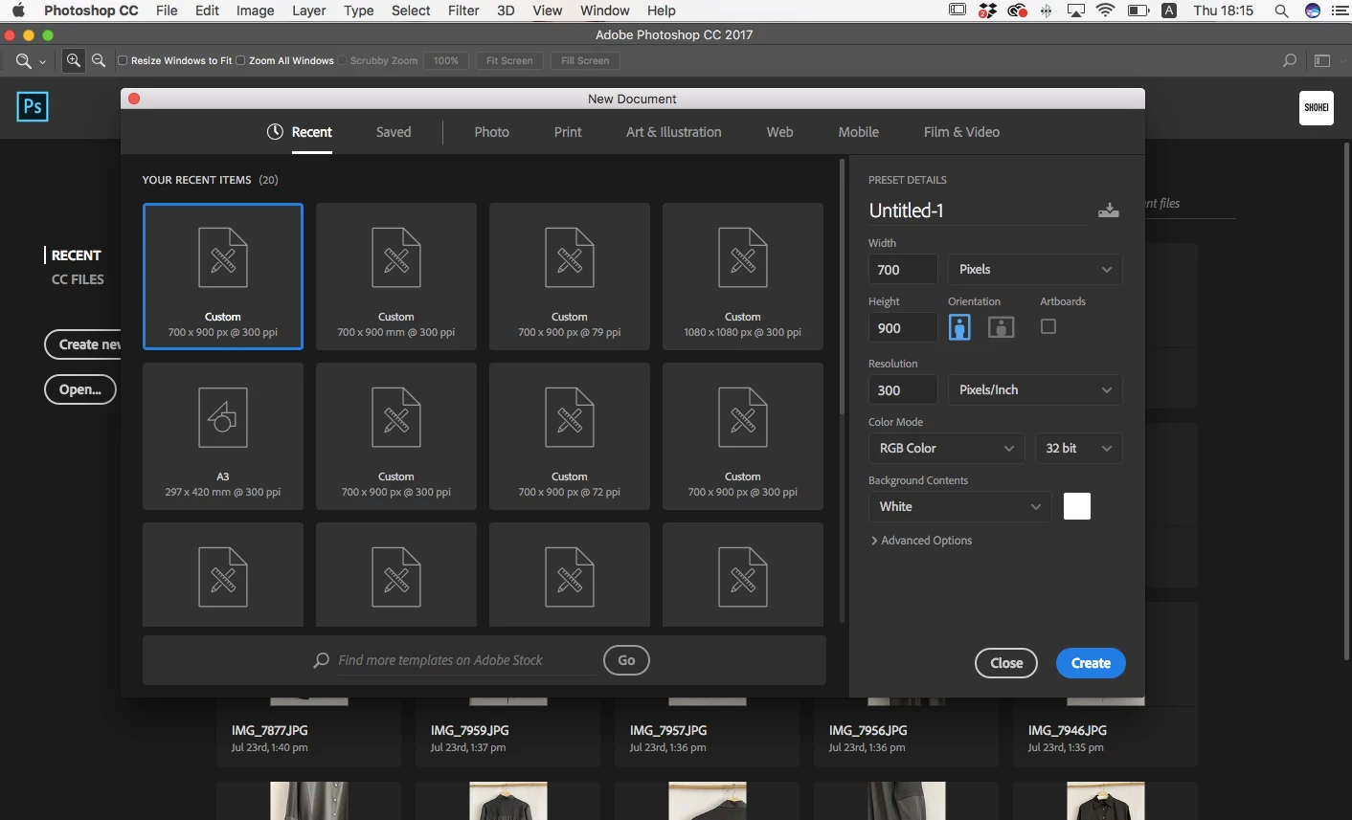Viewport: 1352px width, 820px height.
Task: Click the Fill Screen button
Action: pyautogui.click(x=585, y=60)
